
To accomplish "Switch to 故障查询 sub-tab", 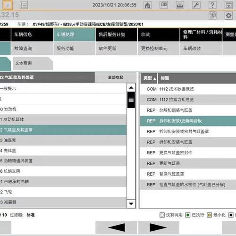I will pos(32,49).
